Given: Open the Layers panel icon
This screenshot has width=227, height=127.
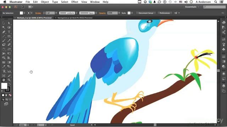Looking at the screenshot, I should point(224,86).
